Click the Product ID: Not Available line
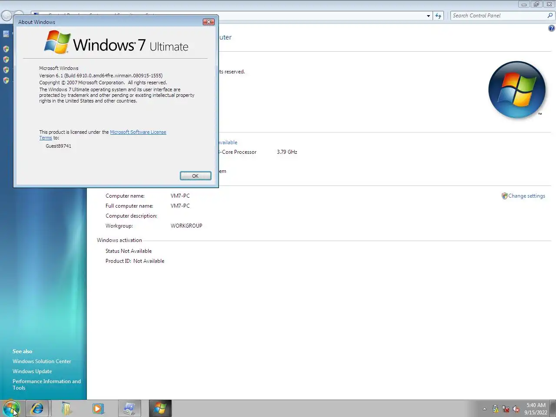The width and height of the screenshot is (556, 417). coord(135,261)
